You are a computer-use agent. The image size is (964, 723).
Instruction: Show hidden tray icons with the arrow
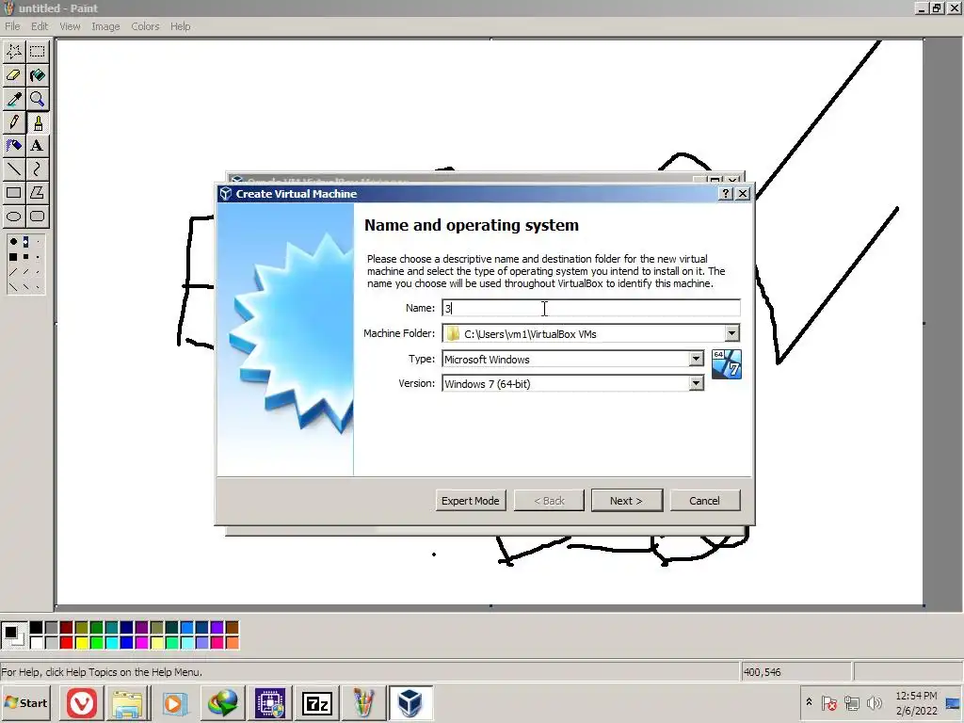pyautogui.click(x=809, y=702)
